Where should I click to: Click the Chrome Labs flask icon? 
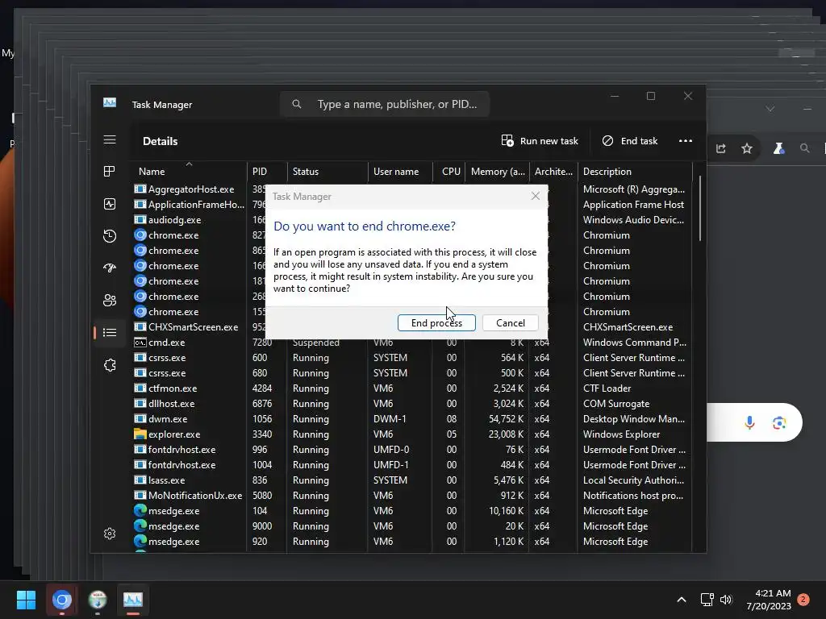click(778, 148)
